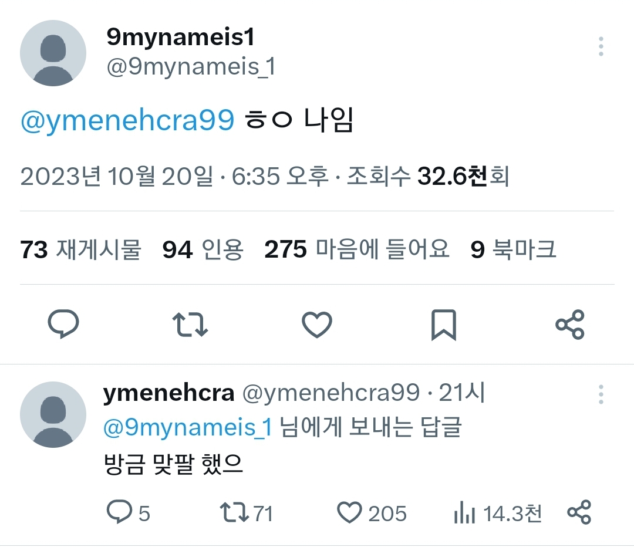
Task: Reply to the main tweet by 9mynameis1
Action: click(x=63, y=324)
